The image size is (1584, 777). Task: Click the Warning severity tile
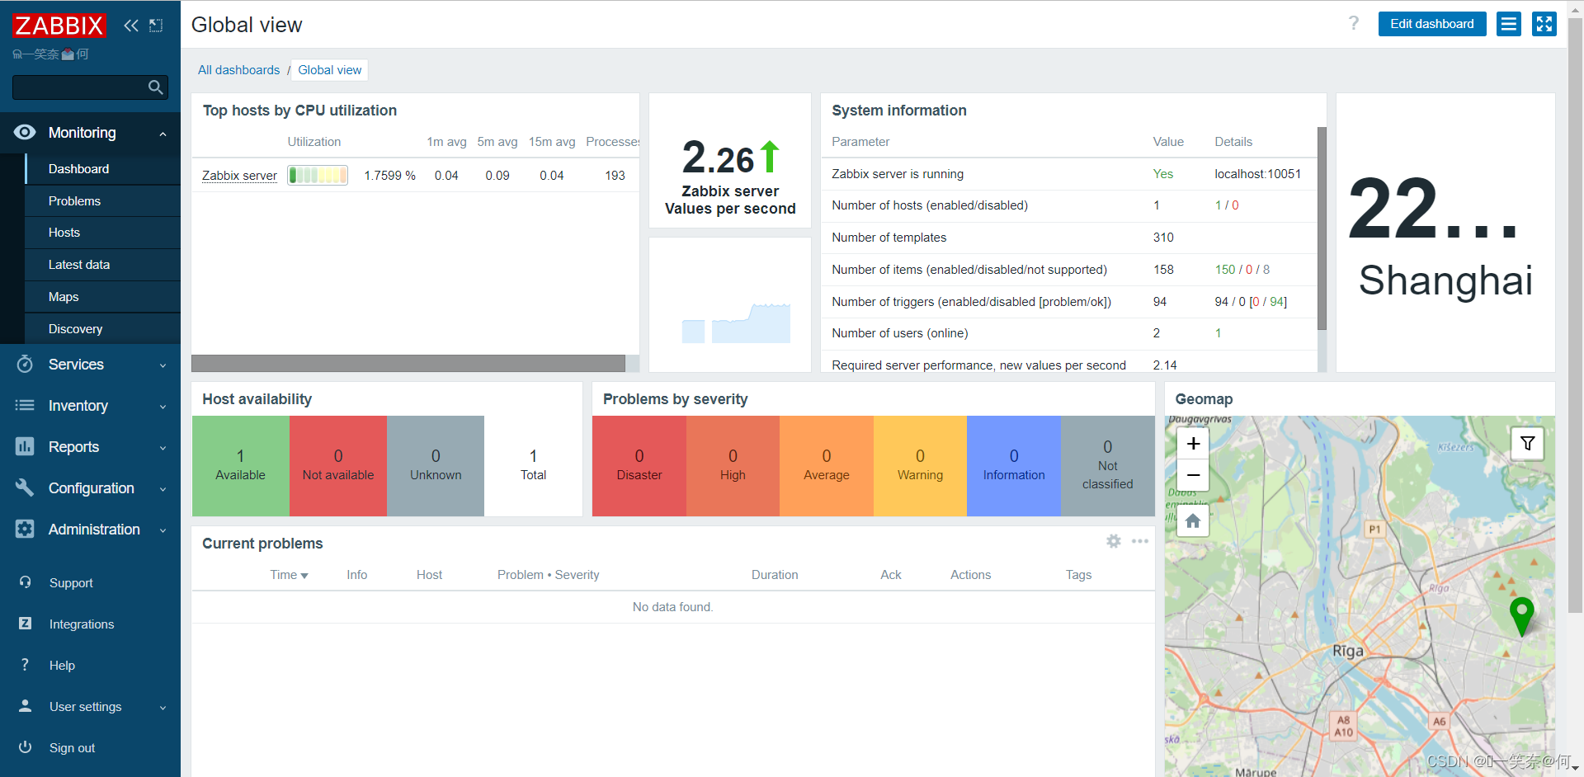tap(920, 466)
